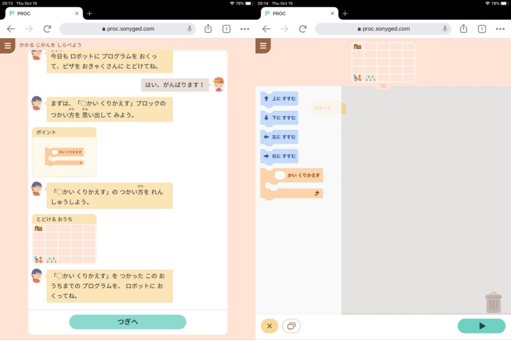Click the yellow X cancel button
511x340 pixels.
point(270,326)
